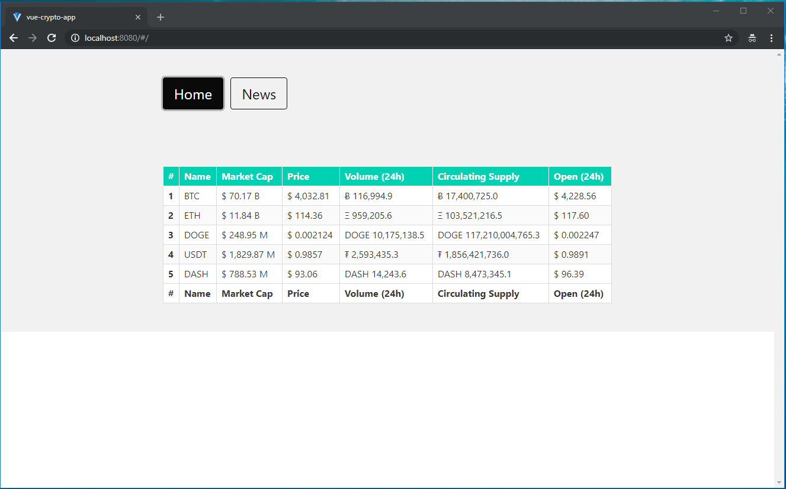786x489 pixels.
Task: Open a new tab with the plus icon
Action: [x=160, y=17]
